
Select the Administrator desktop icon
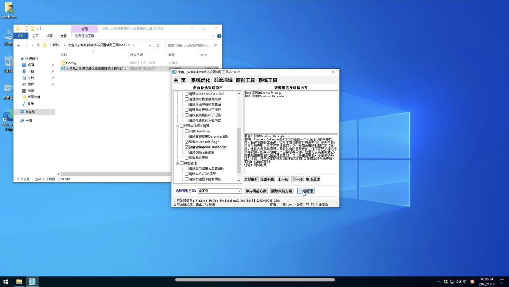point(9,10)
